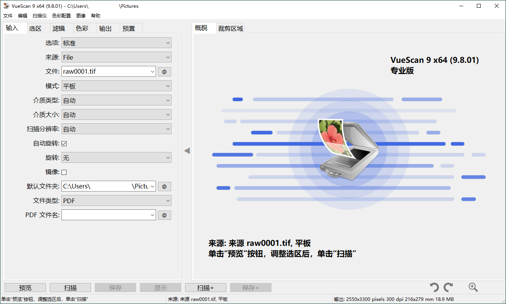Click the @ icon beside 默认文件夹
The width and height of the screenshot is (506, 304).
164,186
